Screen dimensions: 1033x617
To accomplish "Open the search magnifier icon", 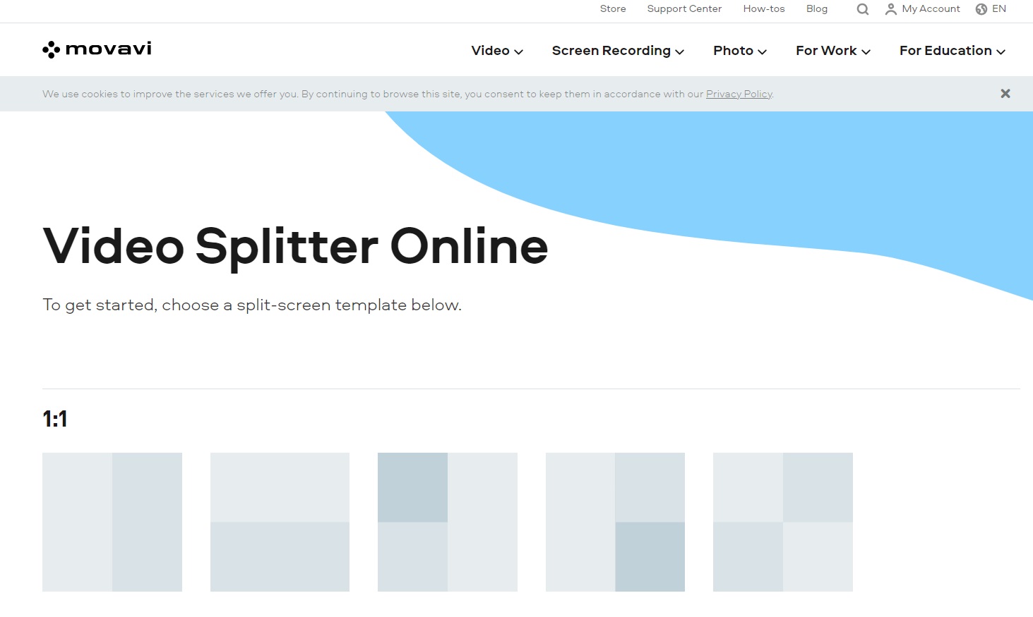I will click(862, 9).
